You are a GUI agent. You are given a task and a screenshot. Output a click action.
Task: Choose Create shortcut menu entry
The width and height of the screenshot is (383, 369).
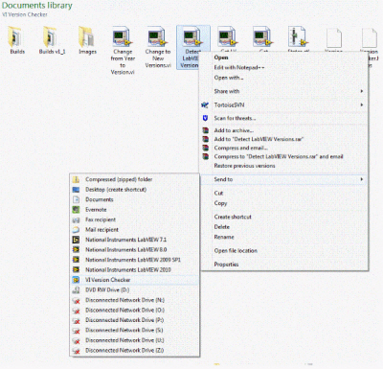[x=233, y=217]
